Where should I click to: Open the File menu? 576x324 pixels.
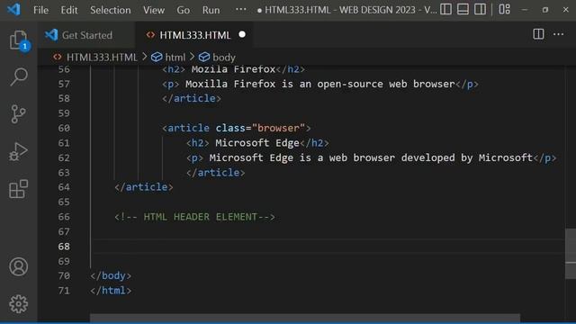(x=40, y=10)
